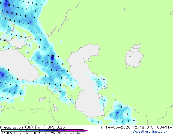Select the 0.5–1 mm legend color box

coord(11,130)
